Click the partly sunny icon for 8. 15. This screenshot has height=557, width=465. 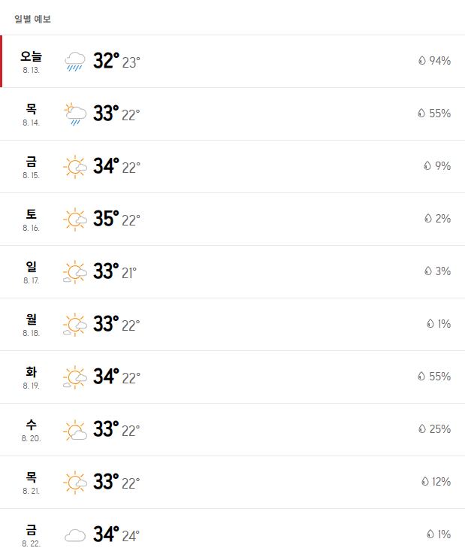[x=75, y=167]
